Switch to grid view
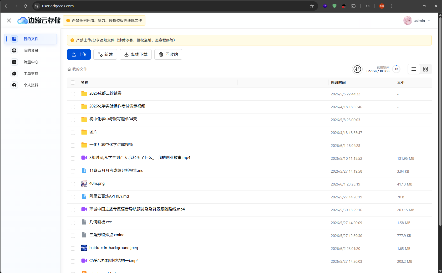The image size is (442, 273). click(x=425, y=69)
